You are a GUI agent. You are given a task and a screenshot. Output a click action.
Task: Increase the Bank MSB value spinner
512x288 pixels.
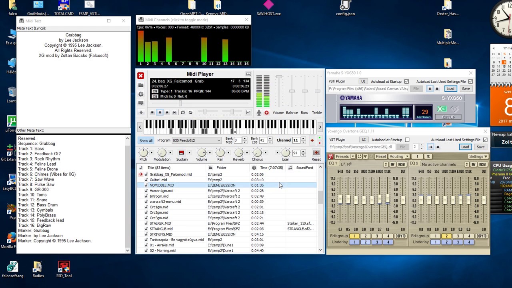[x=244, y=139]
